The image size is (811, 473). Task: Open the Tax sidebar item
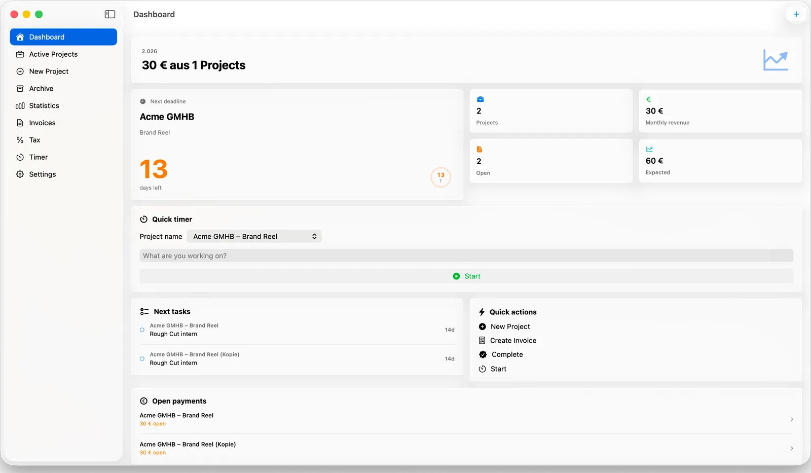[x=63, y=140]
